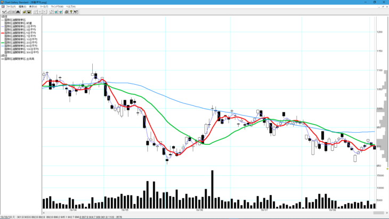This screenshot has height=219, width=389.
Task: Select the red 5日平均 legend entry
Action: (20, 33)
